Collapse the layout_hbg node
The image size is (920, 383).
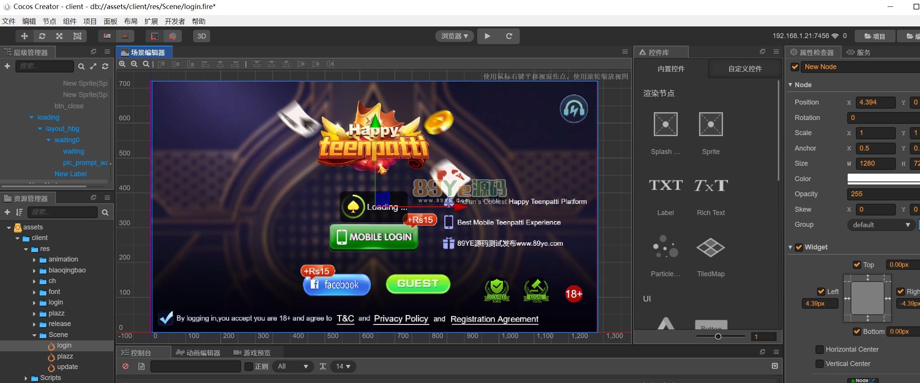(x=40, y=129)
